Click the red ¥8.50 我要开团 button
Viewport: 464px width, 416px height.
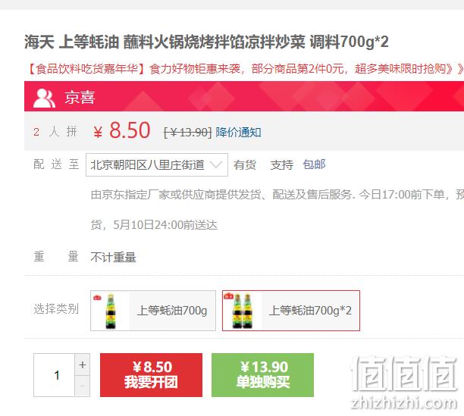click(x=151, y=375)
